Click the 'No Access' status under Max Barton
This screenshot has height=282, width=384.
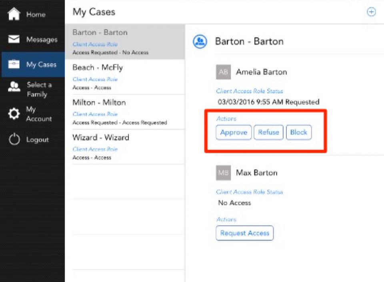point(234,203)
